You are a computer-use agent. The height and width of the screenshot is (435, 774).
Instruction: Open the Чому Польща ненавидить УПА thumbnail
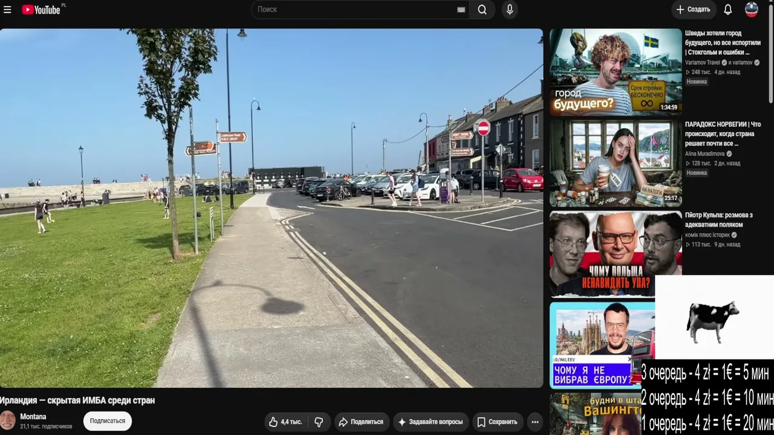616,253
